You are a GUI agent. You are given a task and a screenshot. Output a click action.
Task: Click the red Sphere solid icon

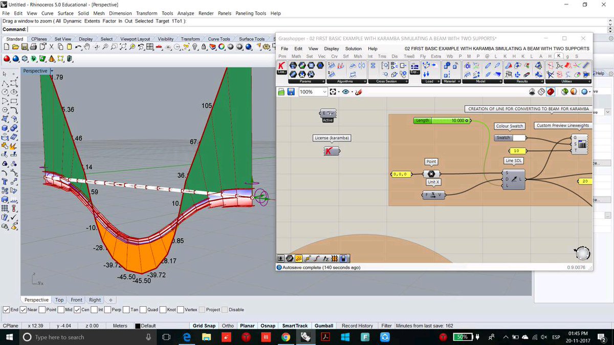[7, 59]
